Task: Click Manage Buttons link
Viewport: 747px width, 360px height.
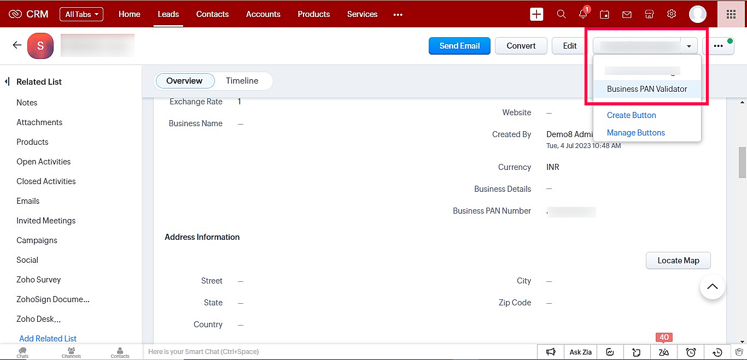Action: 636,133
